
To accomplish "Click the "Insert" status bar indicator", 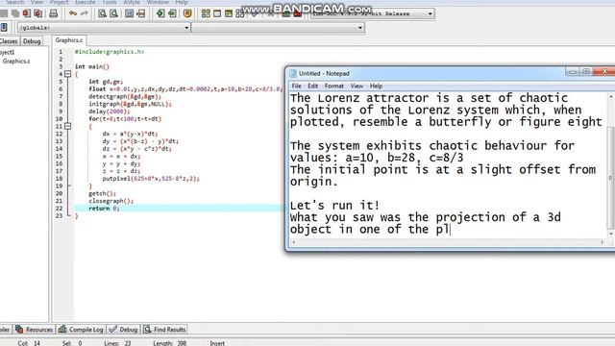I will pyautogui.click(x=217, y=343).
